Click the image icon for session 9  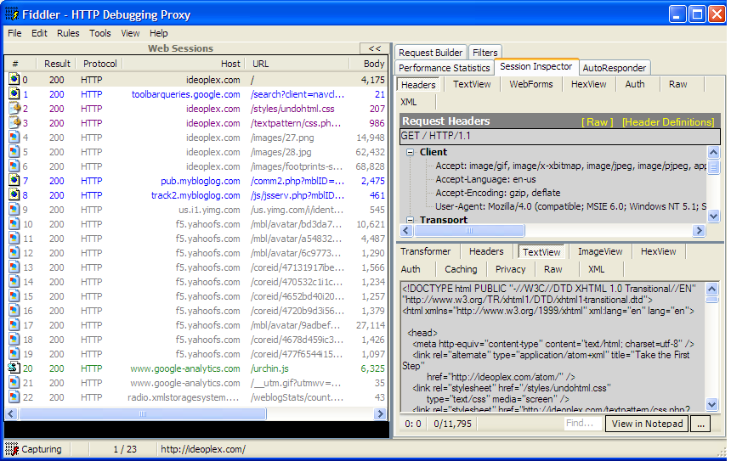click(14, 209)
